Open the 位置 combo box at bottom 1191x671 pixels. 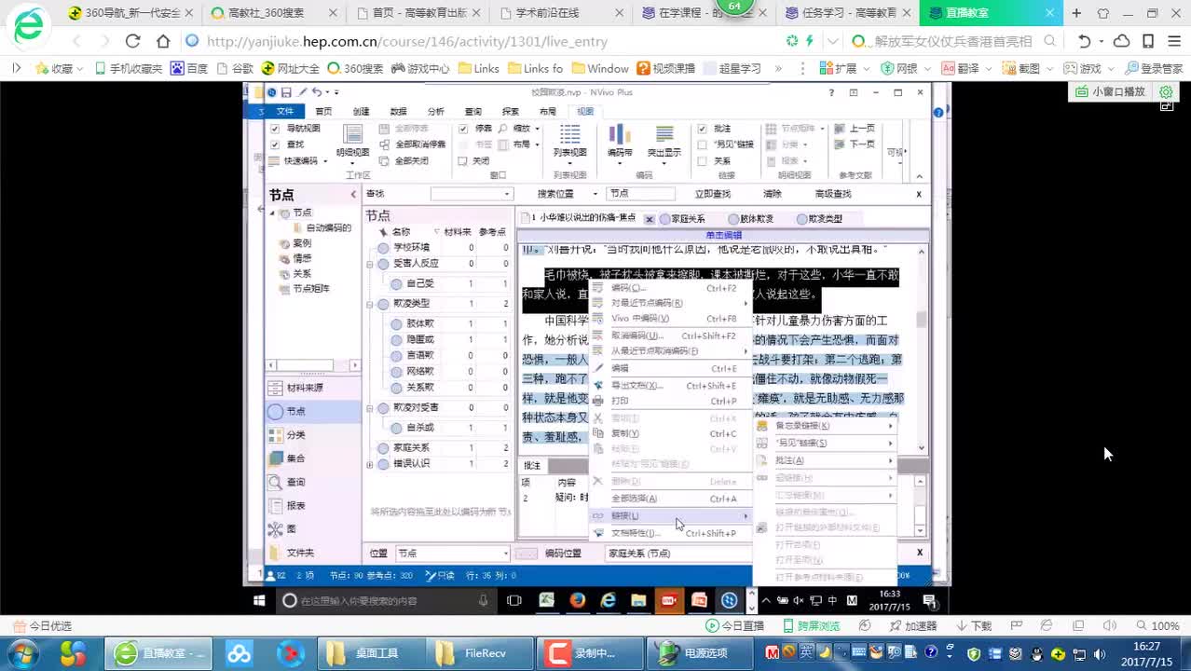point(453,553)
